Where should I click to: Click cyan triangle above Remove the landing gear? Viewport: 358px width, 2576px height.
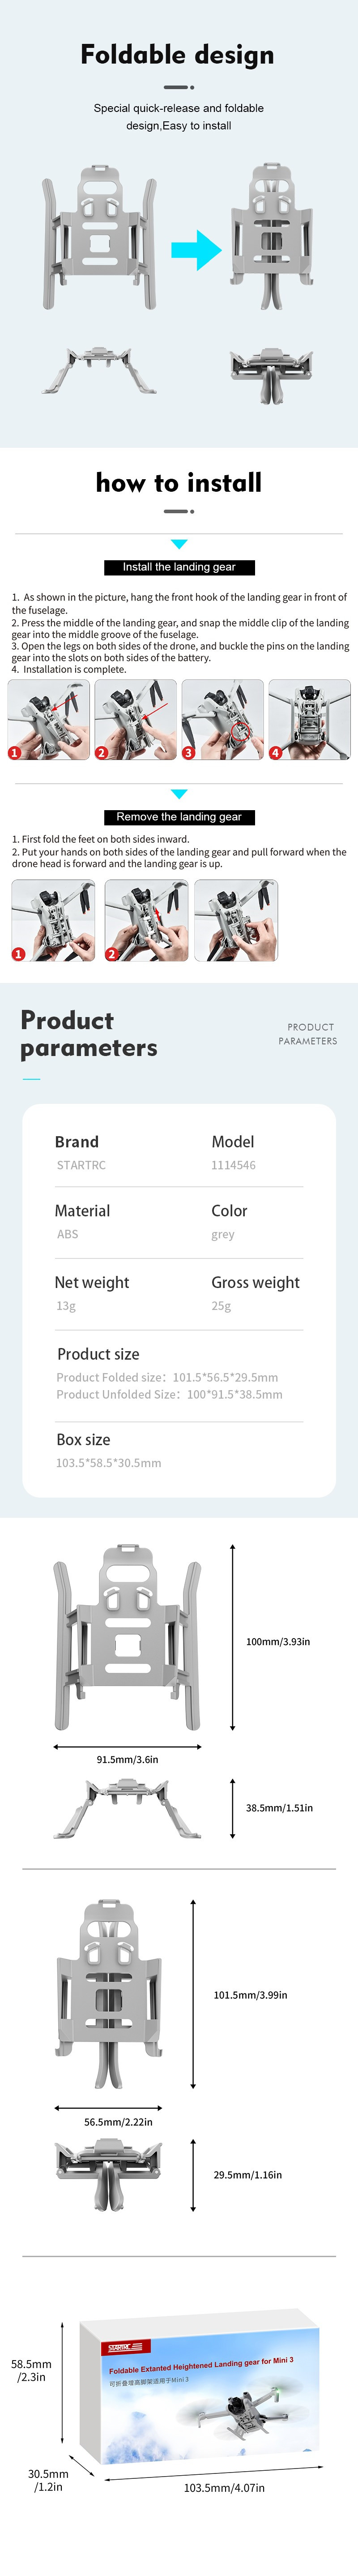click(179, 794)
